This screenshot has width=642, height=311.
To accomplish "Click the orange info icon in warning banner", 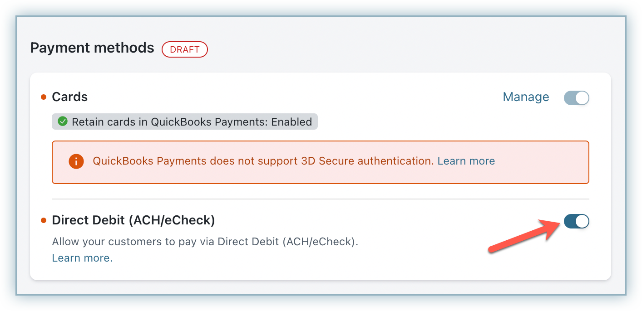I will 76,161.
